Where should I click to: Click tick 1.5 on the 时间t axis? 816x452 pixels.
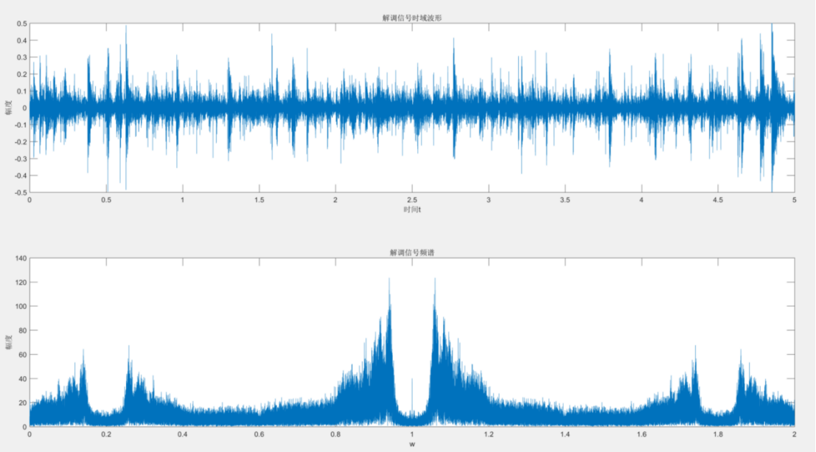[x=259, y=200]
